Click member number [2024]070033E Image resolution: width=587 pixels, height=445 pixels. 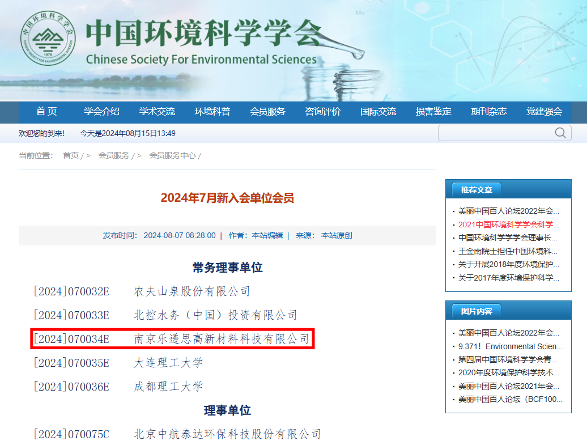(71, 315)
